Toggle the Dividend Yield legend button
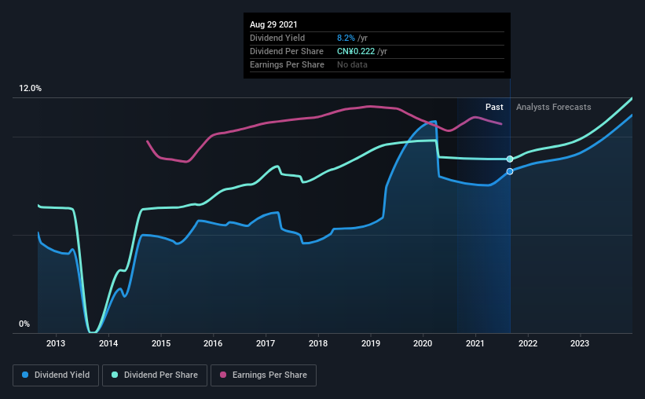 pos(56,375)
